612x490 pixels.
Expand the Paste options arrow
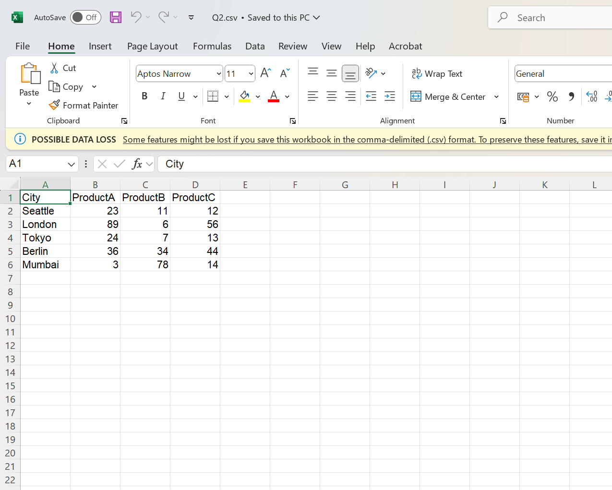click(29, 104)
